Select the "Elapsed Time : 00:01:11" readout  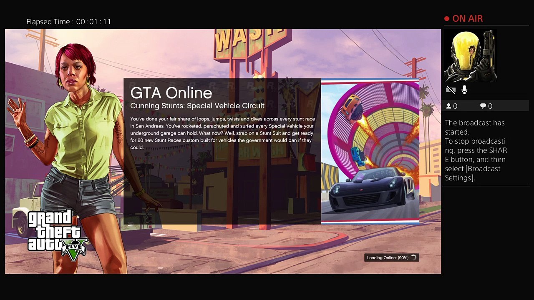69,22
